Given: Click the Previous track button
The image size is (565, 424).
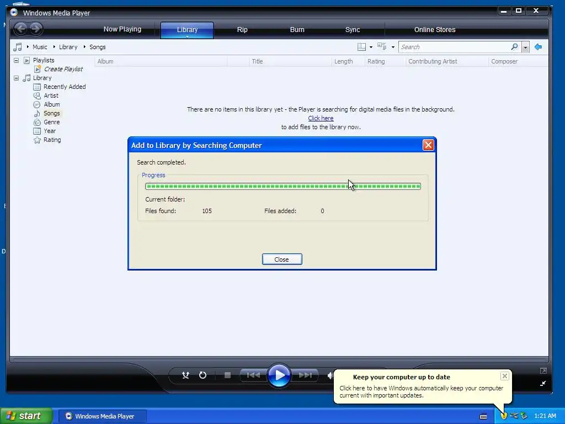Looking at the screenshot, I should click(253, 375).
